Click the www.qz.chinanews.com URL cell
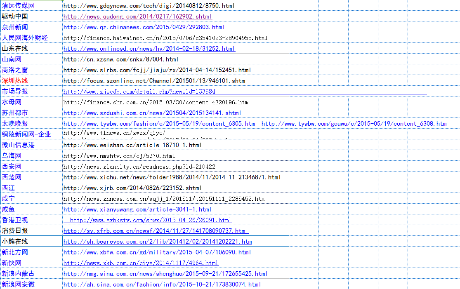The width and height of the screenshot is (460, 289). (x=176, y=27)
